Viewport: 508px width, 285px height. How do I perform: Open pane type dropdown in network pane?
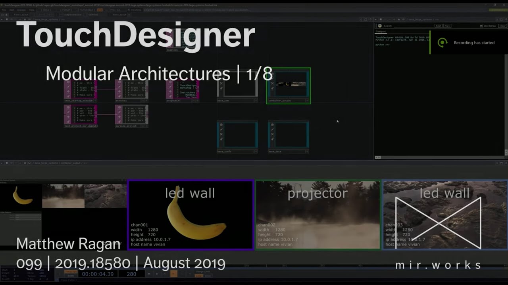[x=2, y=19]
